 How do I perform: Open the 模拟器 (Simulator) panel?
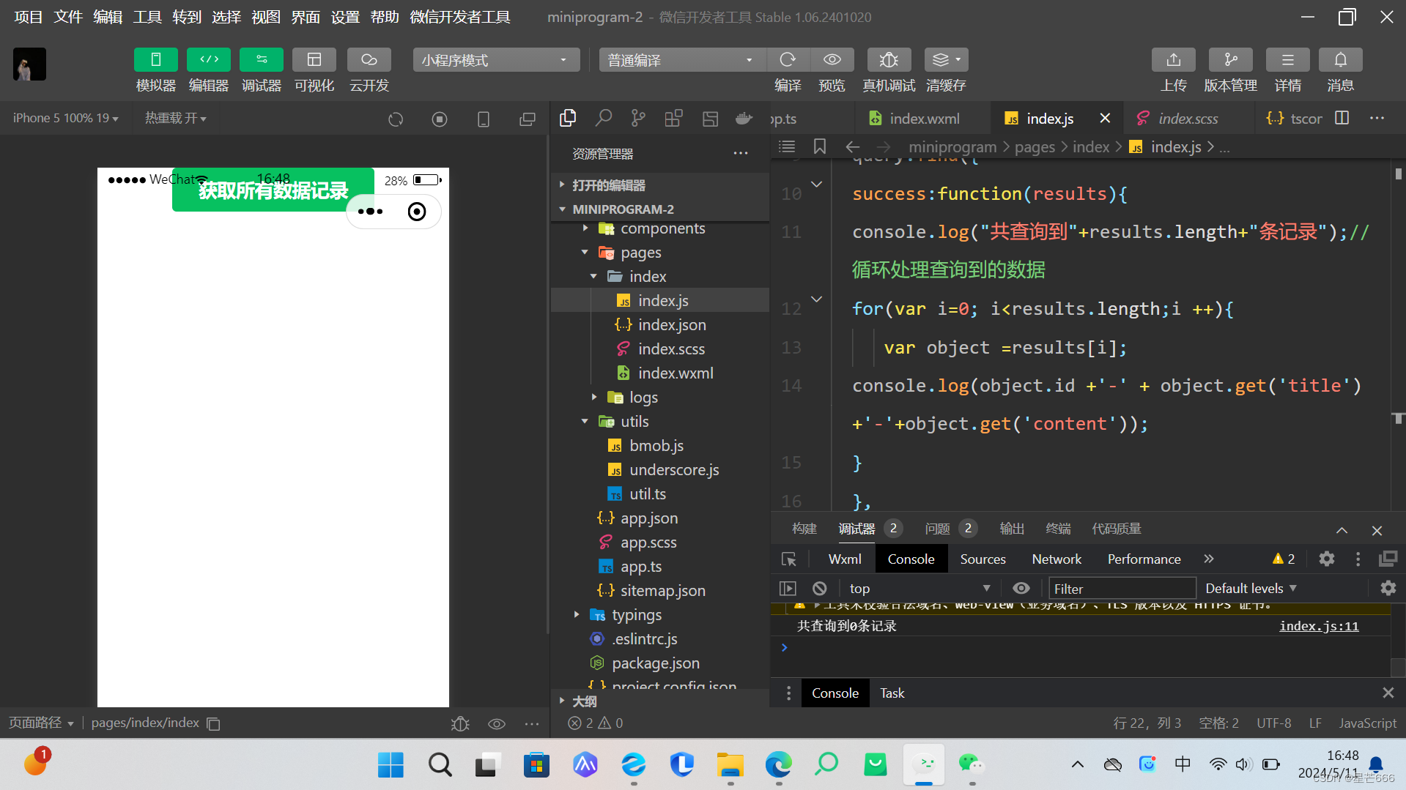pyautogui.click(x=155, y=70)
